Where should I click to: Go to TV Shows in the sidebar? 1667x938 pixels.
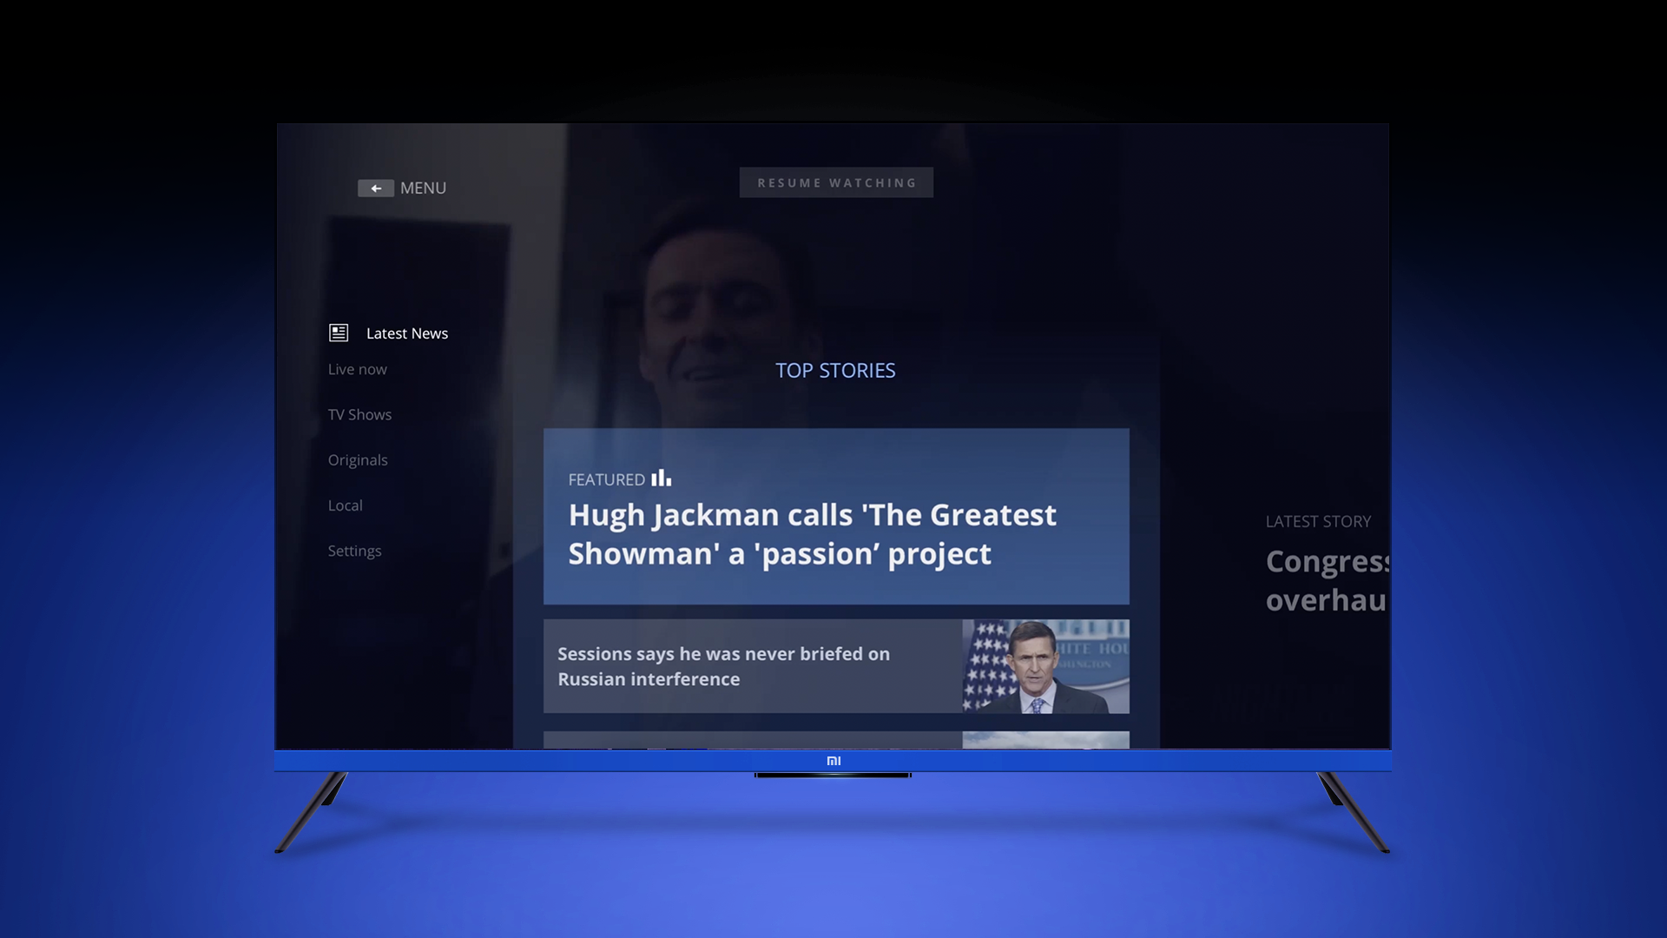point(359,414)
